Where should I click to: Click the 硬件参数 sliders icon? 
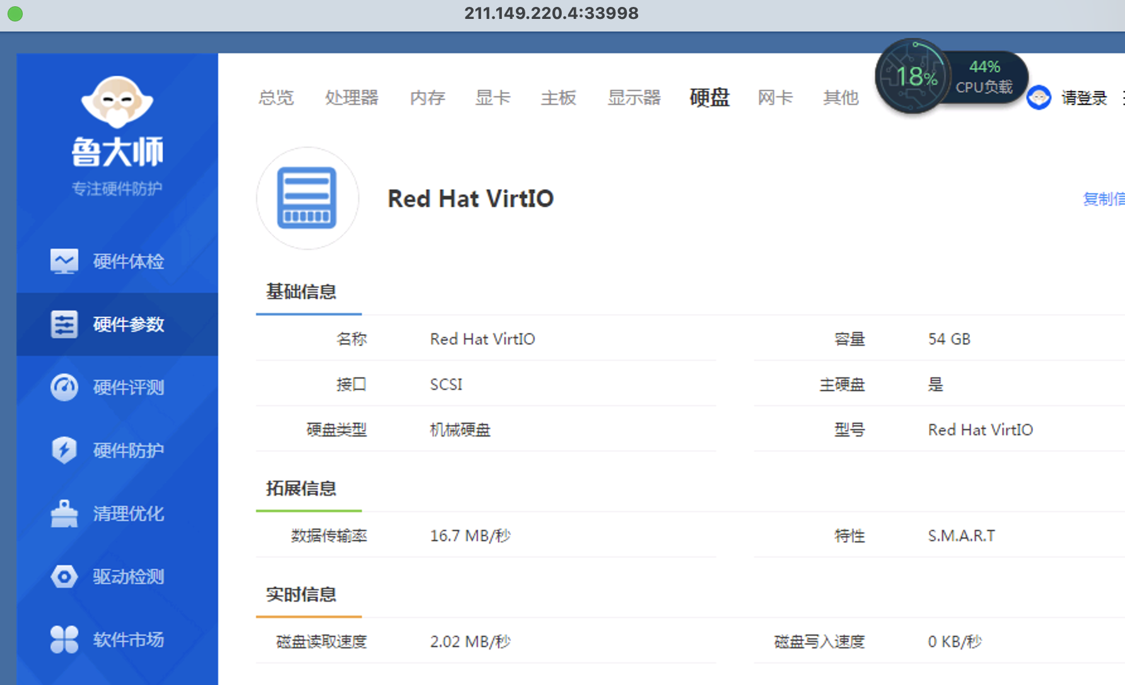click(x=64, y=324)
